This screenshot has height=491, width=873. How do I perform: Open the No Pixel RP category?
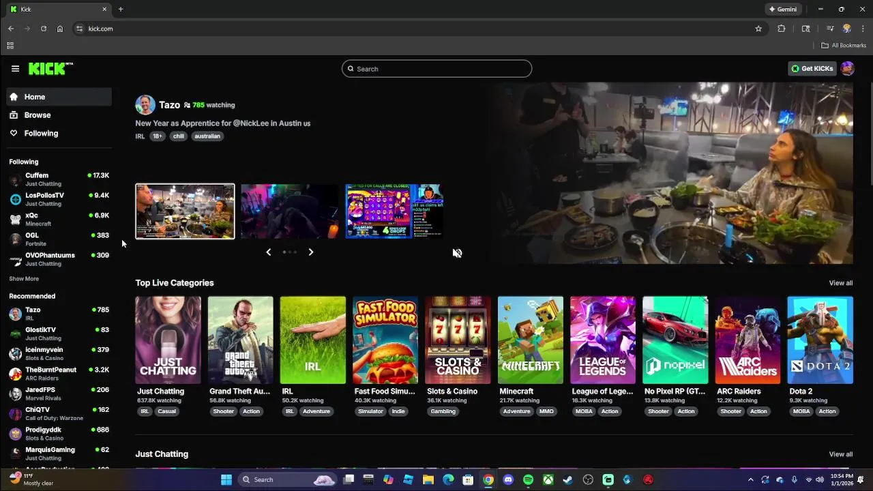675,340
